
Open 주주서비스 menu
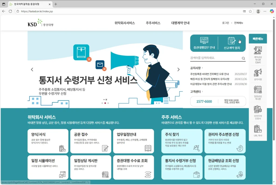click(153, 23)
